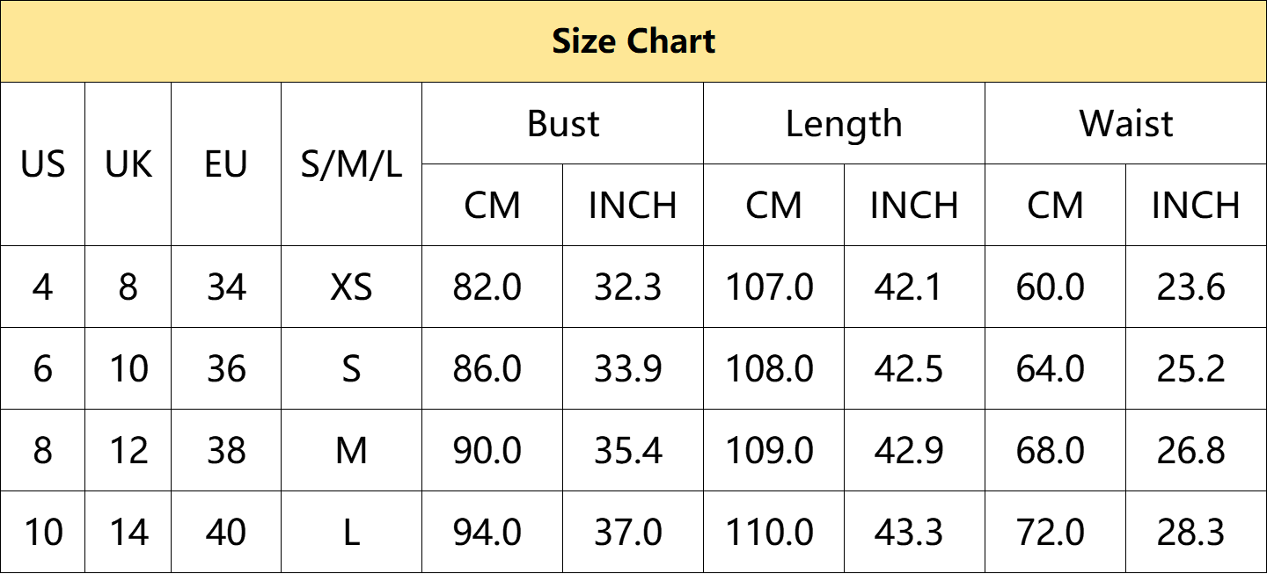Select the Length group header
Screen dimensions: 1267x574
[x=845, y=124]
